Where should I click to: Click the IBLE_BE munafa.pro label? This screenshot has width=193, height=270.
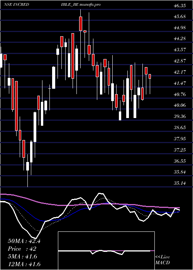pyautogui.click(x=81, y=5)
